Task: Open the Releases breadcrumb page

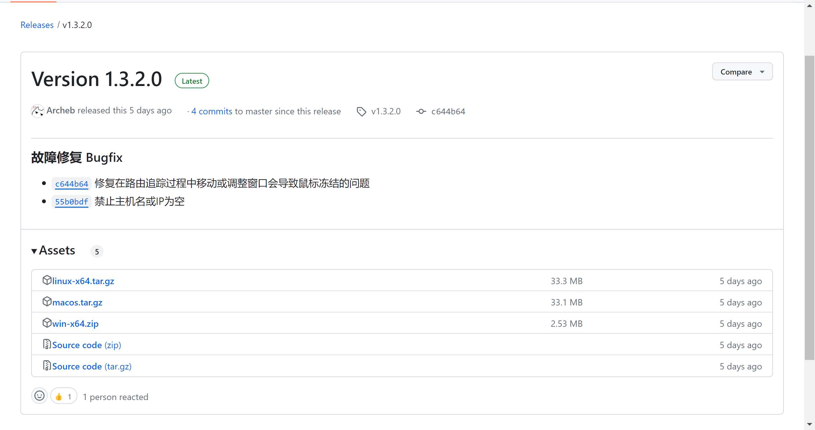Action: pos(37,25)
